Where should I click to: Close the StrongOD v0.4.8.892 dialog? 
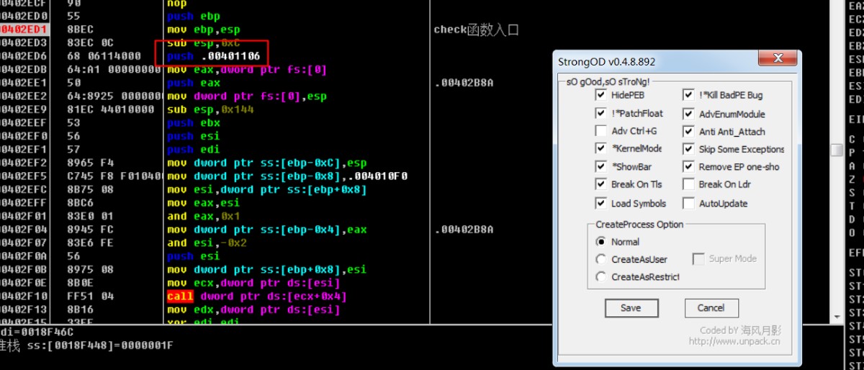click(x=776, y=60)
